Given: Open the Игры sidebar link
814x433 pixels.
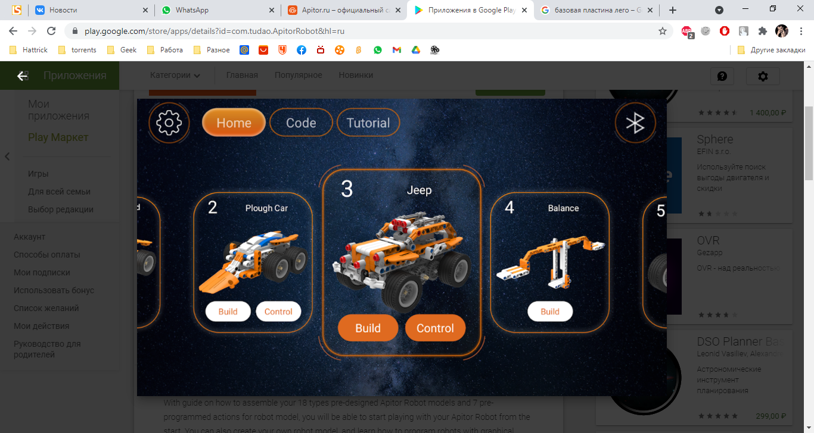Looking at the screenshot, I should point(38,174).
